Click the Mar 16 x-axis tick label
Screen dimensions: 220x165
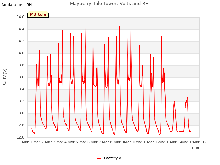pos(199,142)
